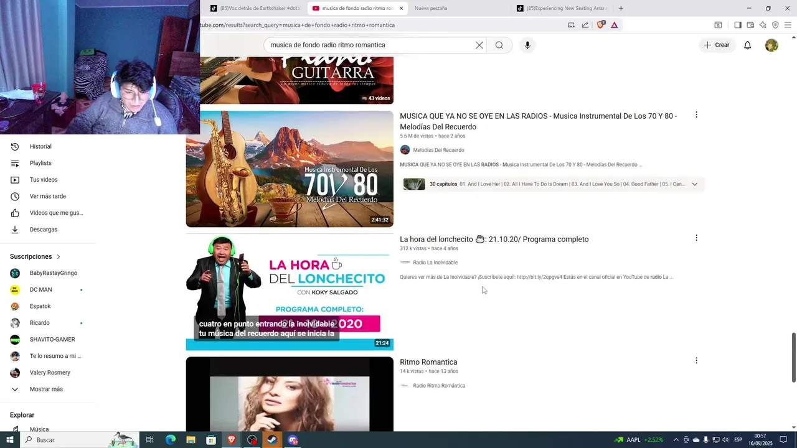The width and height of the screenshot is (797, 448).
Task: Open the Ritmo Romantica video title
Action: click(x=428, y=362)
